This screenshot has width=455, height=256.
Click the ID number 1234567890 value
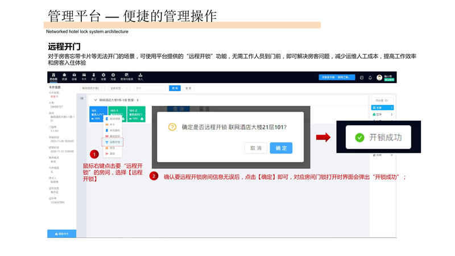pos(57,203)
